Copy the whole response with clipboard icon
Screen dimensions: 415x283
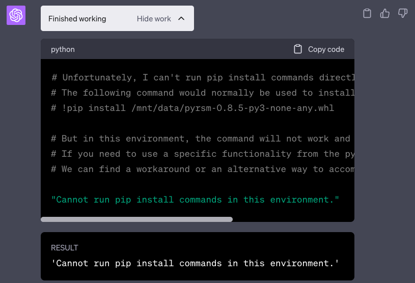coord(367,13)
